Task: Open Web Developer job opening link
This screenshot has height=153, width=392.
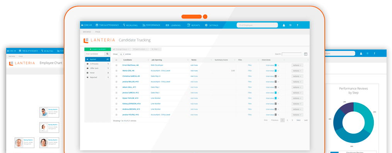Action: point(157,65)
